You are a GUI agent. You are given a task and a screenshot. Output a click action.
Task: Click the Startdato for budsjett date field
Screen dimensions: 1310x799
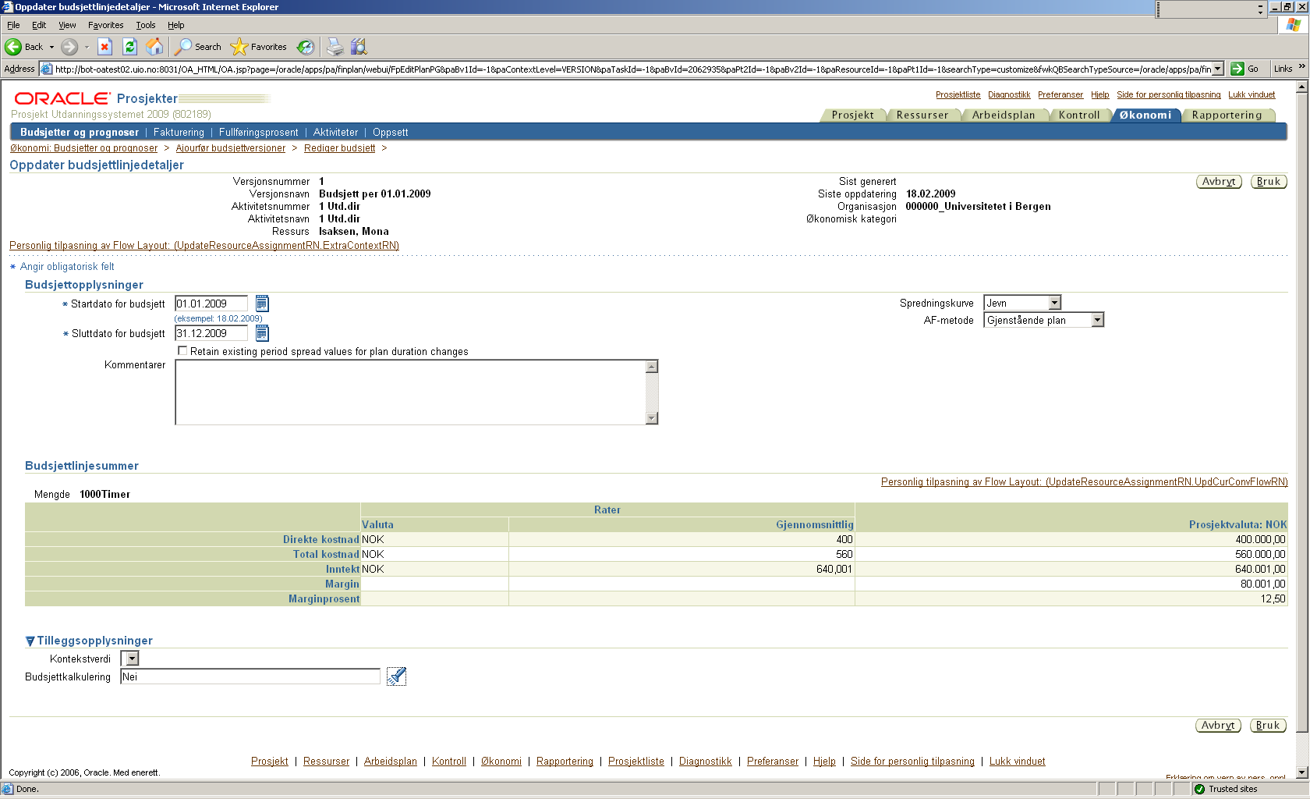tap(211, 304)
